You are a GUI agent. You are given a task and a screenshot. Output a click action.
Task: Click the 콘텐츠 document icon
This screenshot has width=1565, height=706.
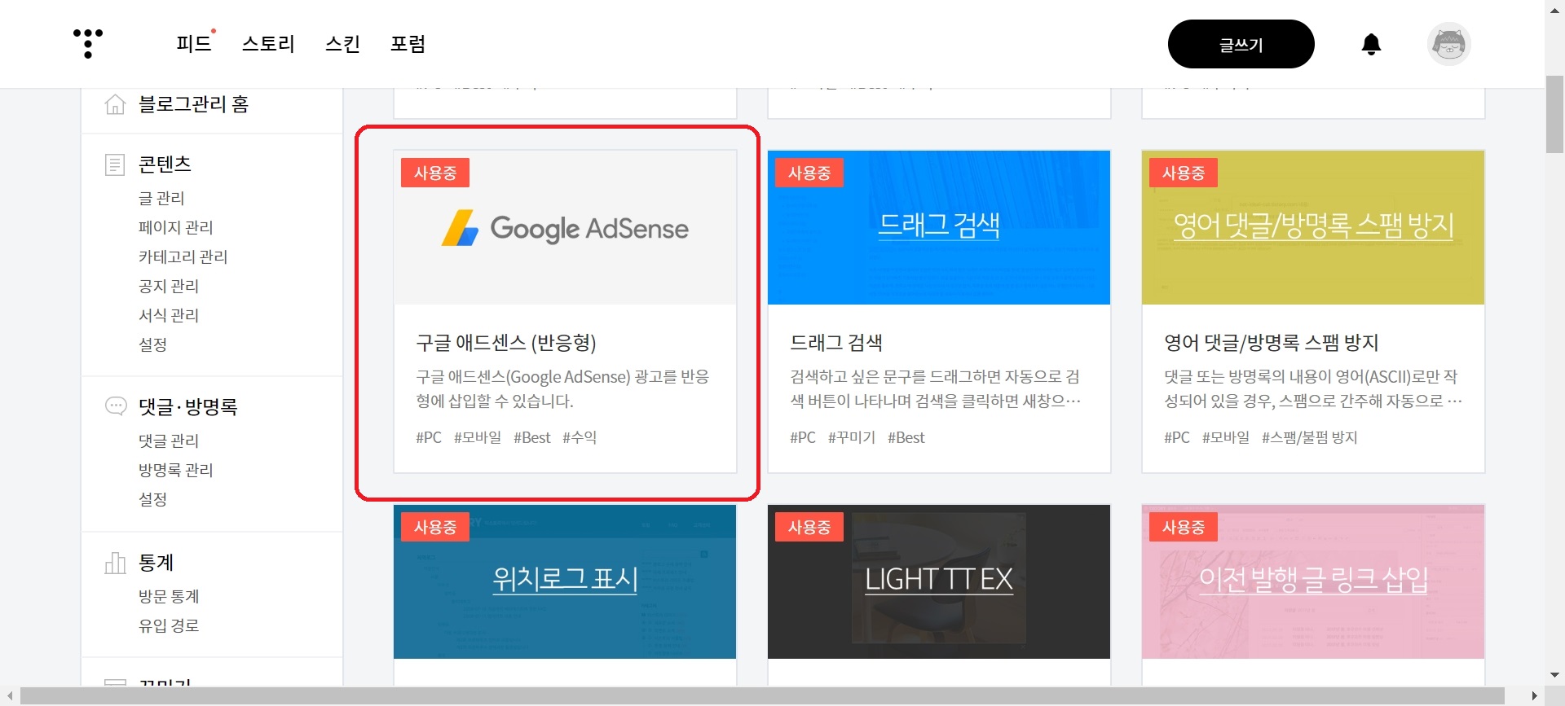click(x=115, y=164)
